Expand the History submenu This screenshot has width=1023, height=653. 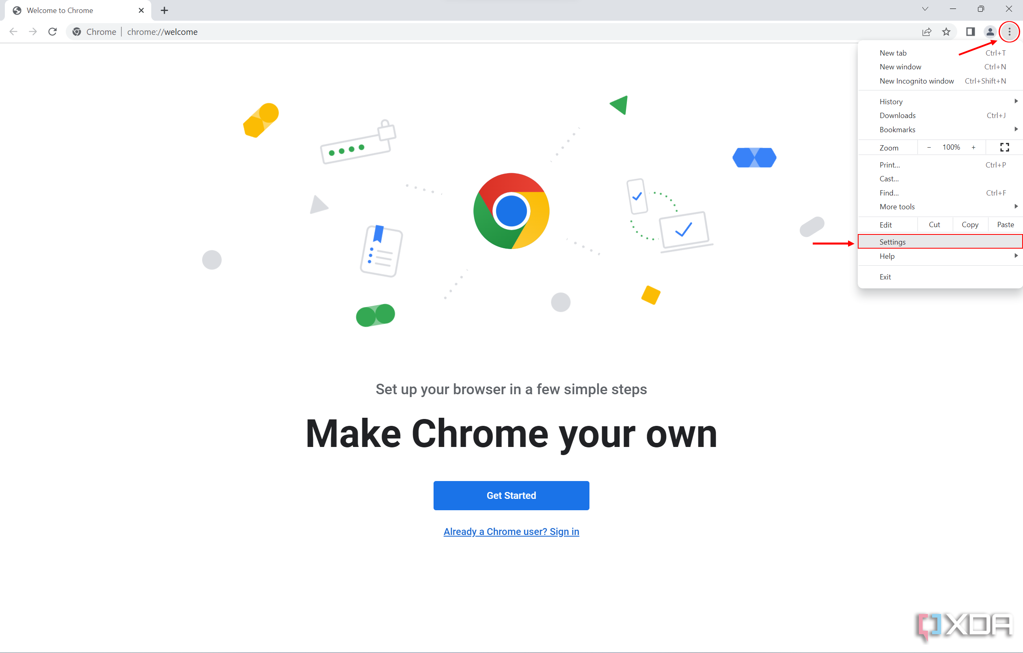tap(939, 101)
